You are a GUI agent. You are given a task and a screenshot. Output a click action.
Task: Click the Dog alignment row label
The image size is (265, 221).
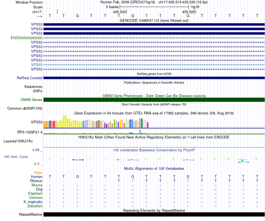(39, 189)
